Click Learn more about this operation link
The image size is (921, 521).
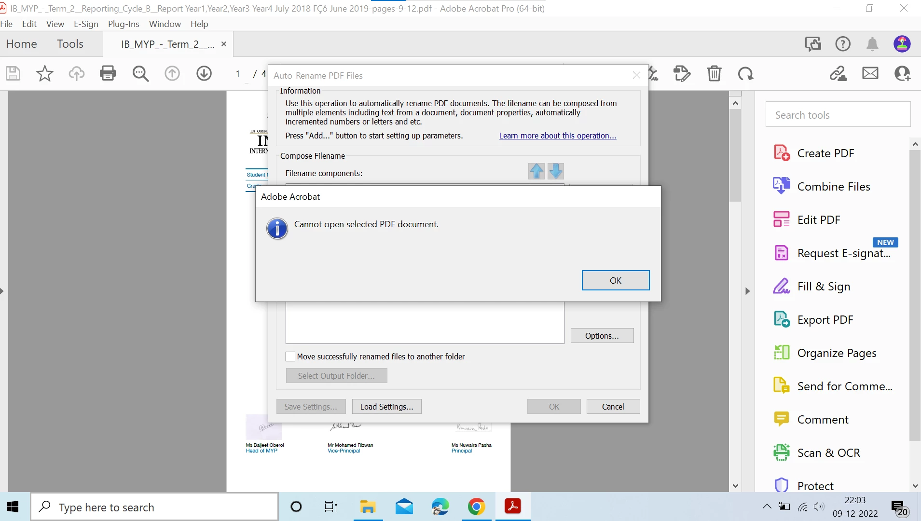[558, 136]
